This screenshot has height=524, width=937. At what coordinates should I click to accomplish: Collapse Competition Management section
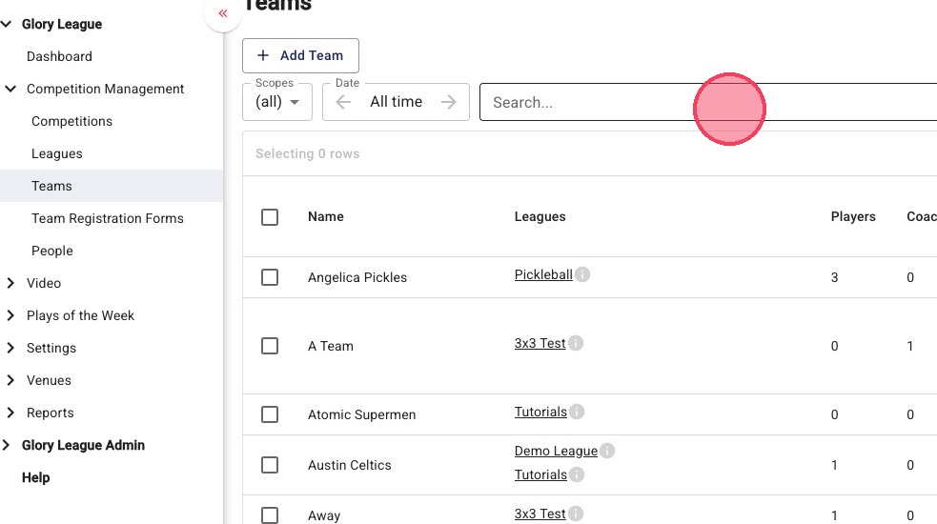click(x=10, y=89)
